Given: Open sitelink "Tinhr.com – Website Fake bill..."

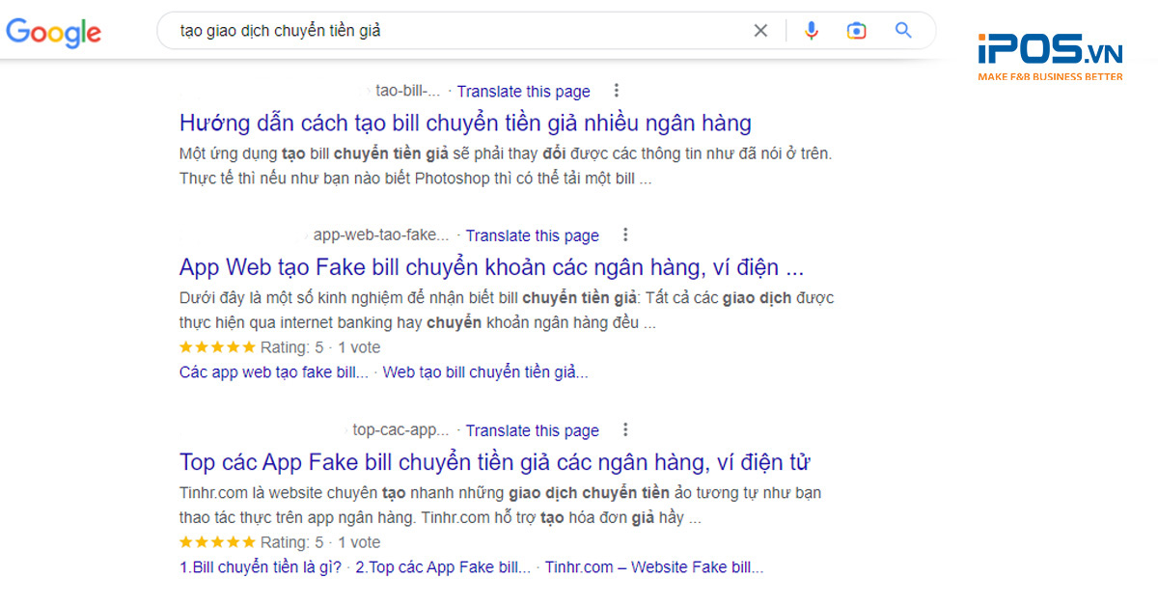Looking at the screenshot, I should 653,567.
